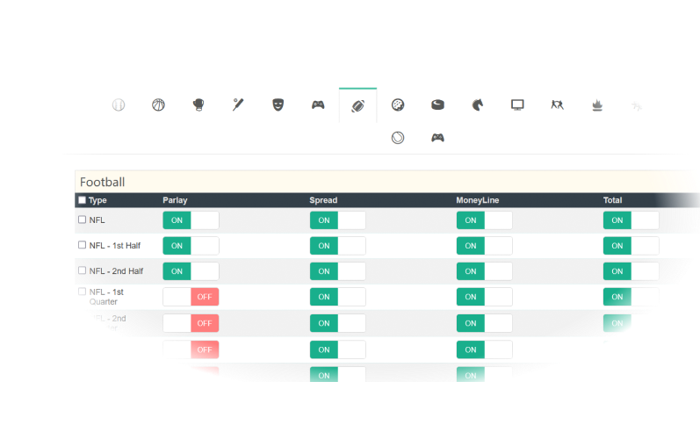Click the Spread column header
This screenshot has width=700, height=425.
(x=323, y=200)
